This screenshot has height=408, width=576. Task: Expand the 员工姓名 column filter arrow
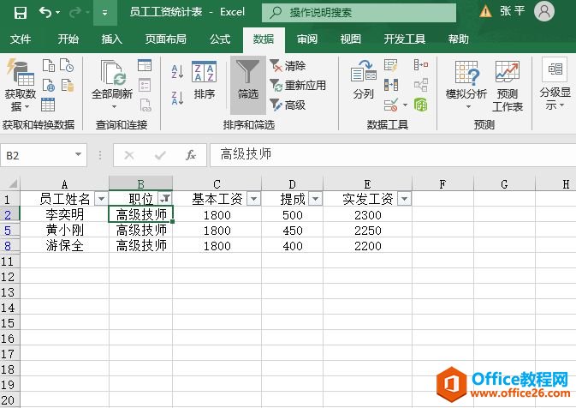(101, 199)
